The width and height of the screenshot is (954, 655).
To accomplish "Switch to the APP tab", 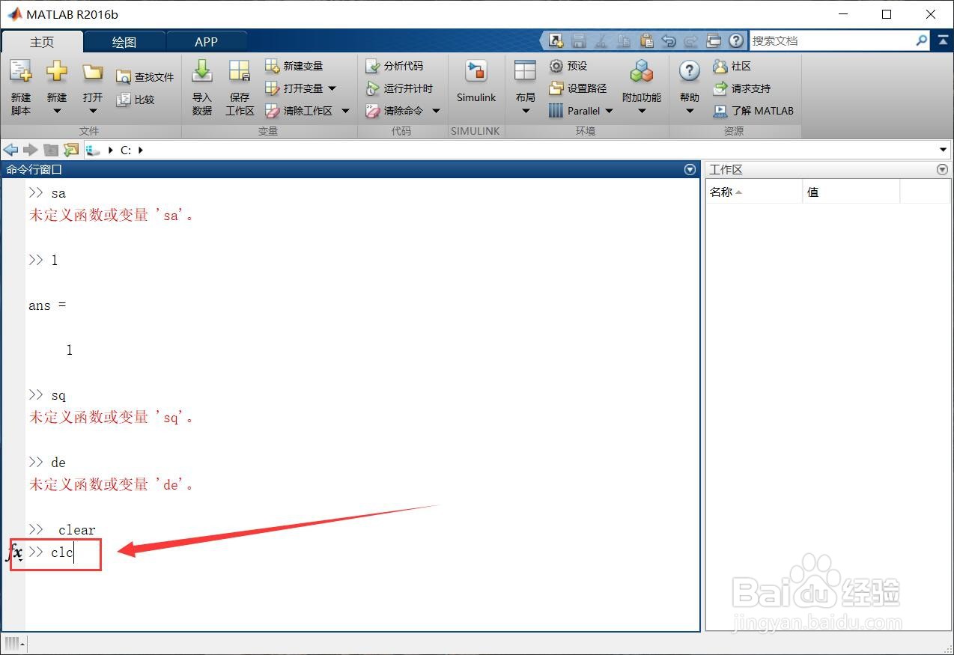I will 206,42.
